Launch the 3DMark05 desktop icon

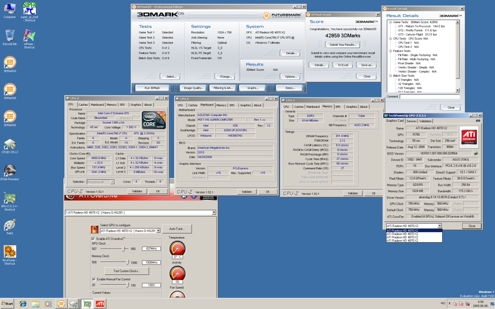click(10, 89)
